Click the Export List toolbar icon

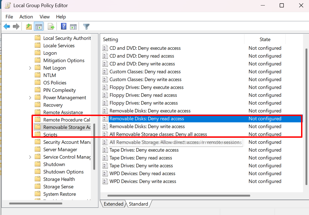pyautogui.click(x=51, y=27)
